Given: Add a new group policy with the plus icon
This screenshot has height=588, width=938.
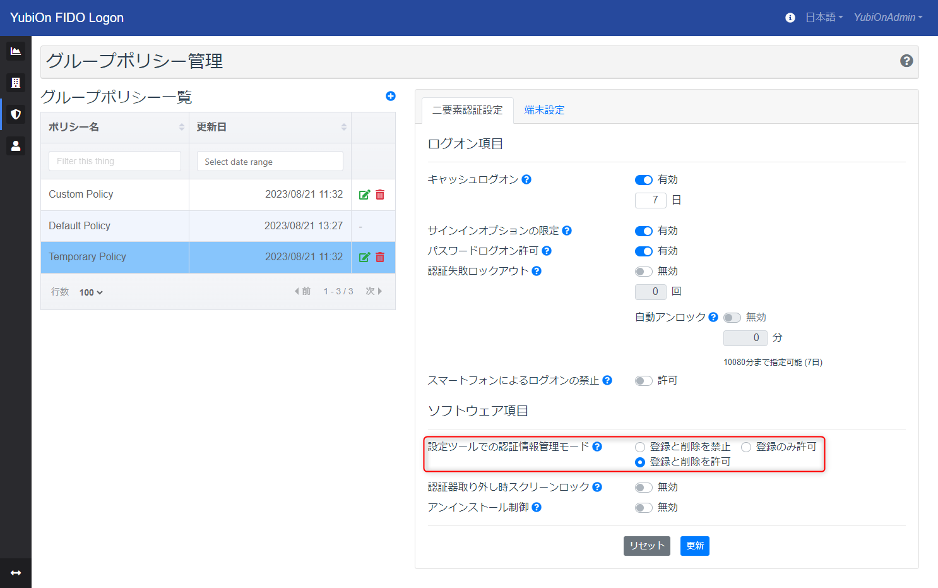Looking at the screenshot, I should (391, 96).
